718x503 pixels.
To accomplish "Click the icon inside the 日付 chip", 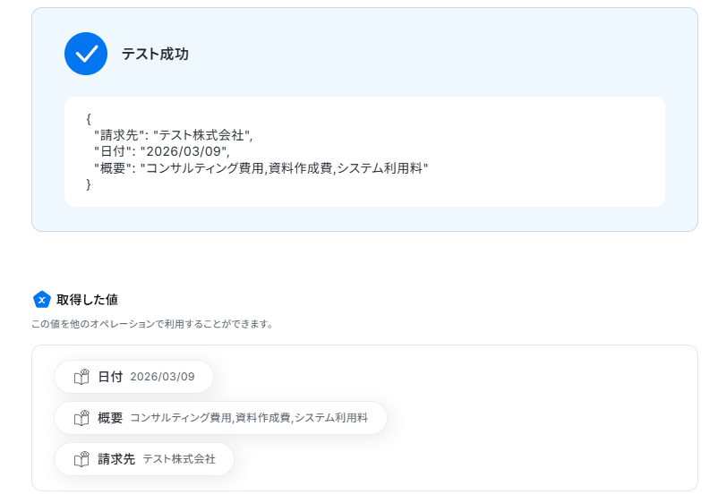I will [82, 377].
